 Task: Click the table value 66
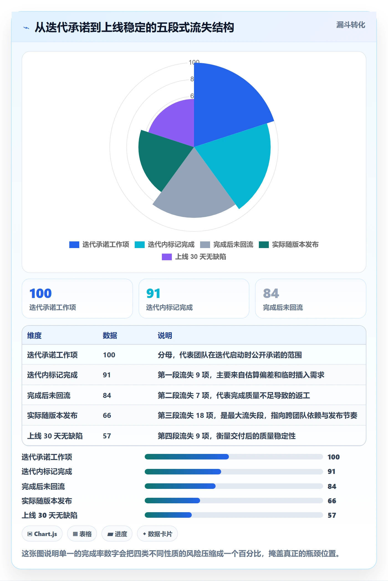click(107, 415)
